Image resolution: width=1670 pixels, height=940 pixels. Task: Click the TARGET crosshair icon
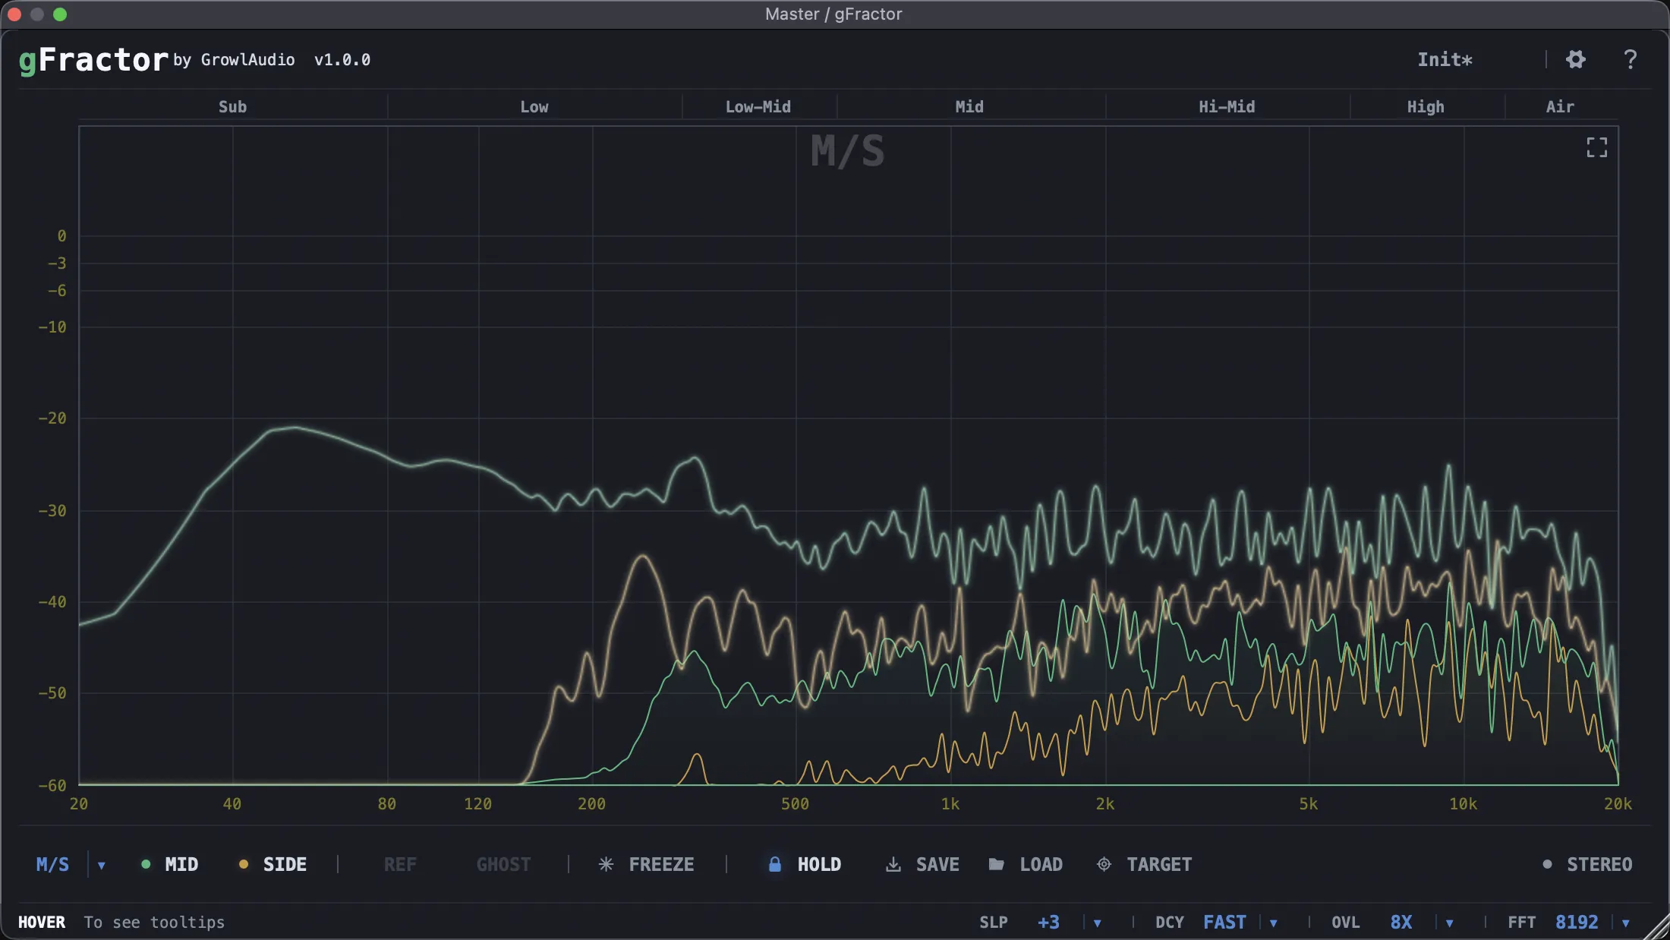click(1104, 864)
